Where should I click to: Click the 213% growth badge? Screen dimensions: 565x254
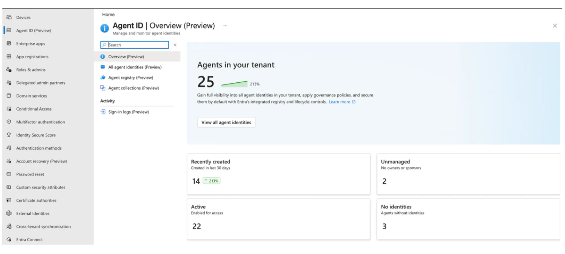pyautogui.click(x=212, y=181)
